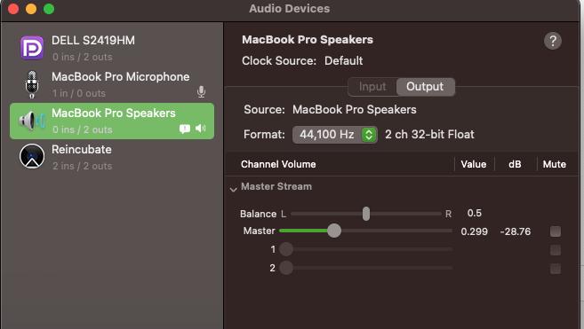Image resolution: width=584 pixels, height=329 pixels.
Task: Open help with the question mark button
Action: click(553, 41)
